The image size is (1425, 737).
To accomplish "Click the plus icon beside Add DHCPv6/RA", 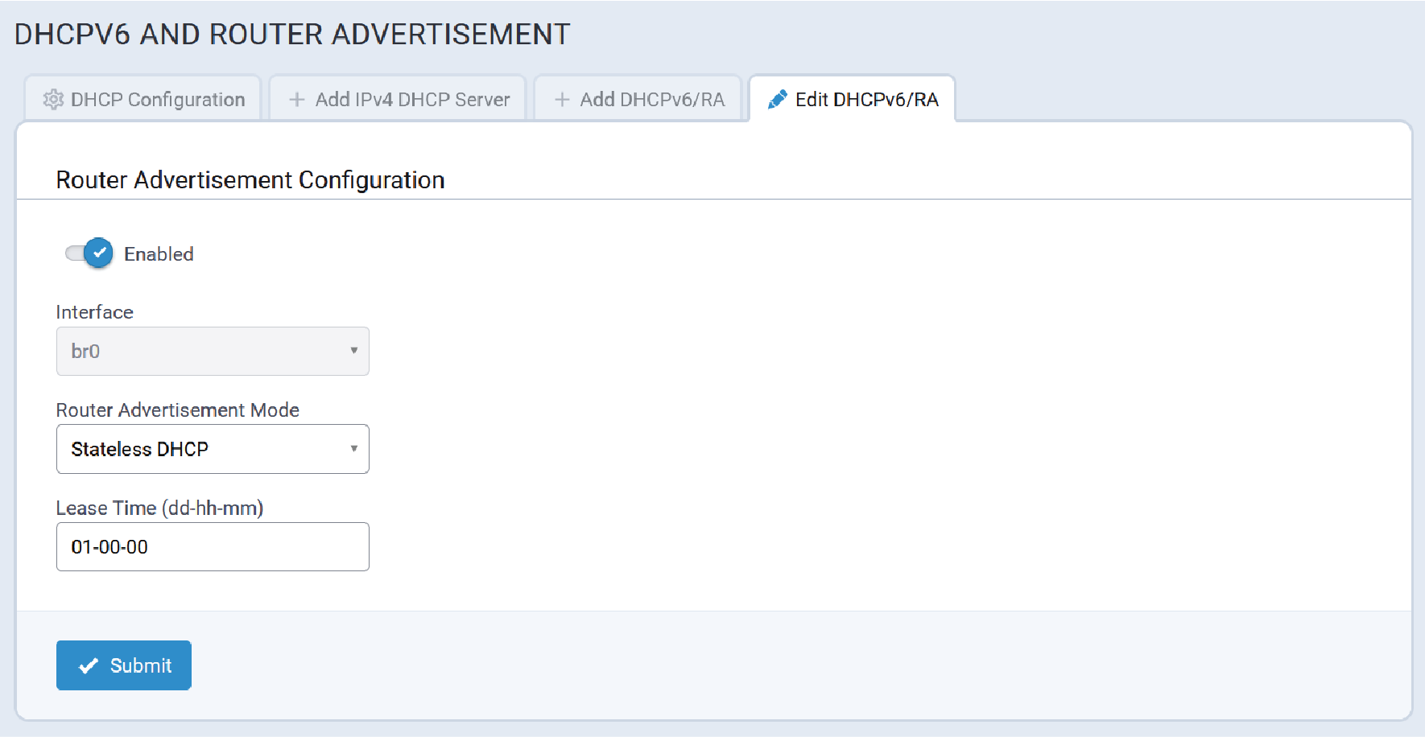I will (562, 99).
